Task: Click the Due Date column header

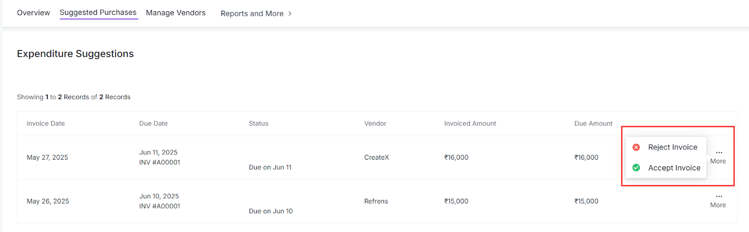Action: [x=153, y=124]
